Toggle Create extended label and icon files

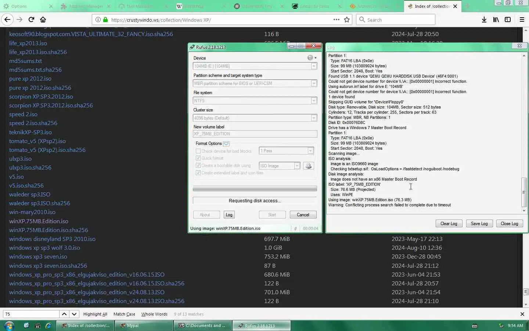(x=198, y=173)
